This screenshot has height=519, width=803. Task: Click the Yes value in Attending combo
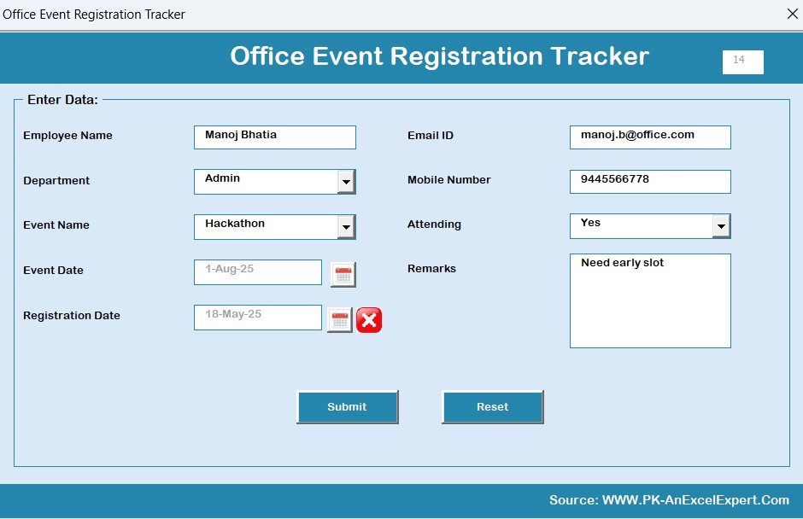pyautogui.click(x=641, y=225)
